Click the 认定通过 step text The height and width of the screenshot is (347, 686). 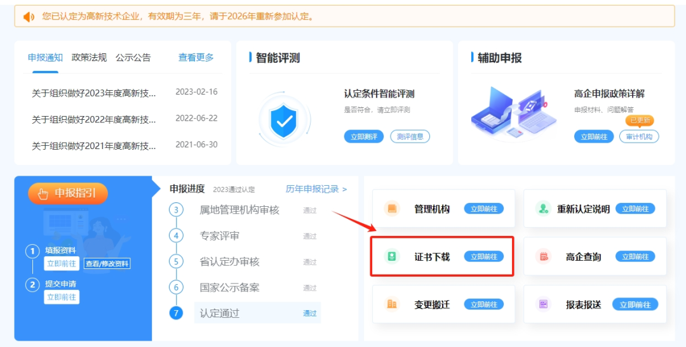(x=220, y=313)
